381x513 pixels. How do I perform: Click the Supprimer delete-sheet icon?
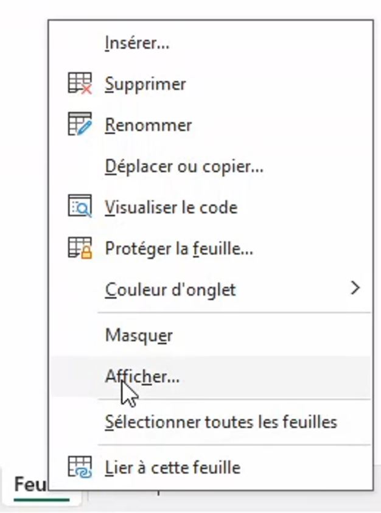tap(80, 83)
